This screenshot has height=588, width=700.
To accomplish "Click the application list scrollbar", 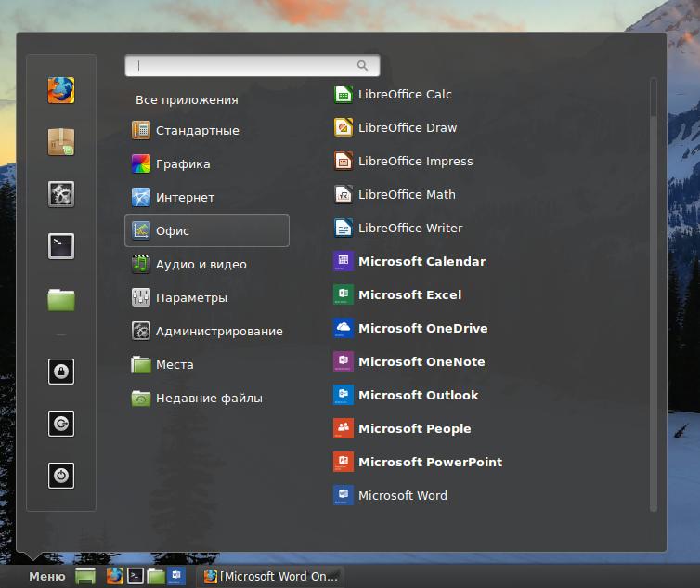I will point(654,294).
